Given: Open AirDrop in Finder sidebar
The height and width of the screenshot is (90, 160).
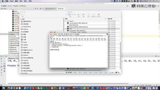Looking at the screenshot, I should [x=24, y=29].
